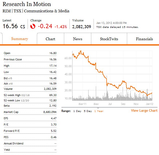Screen dimensions: 159x155
Task: Select the Forward P/E row
Action: 30,131
